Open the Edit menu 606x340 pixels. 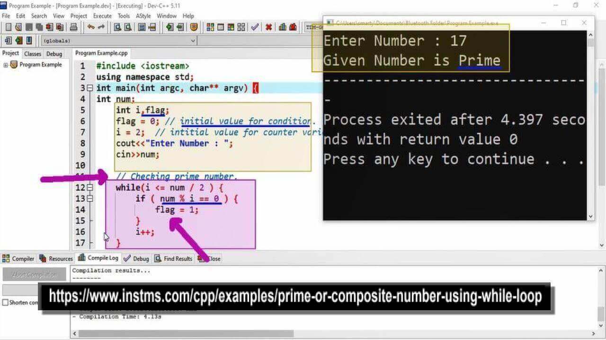point(20,16)
